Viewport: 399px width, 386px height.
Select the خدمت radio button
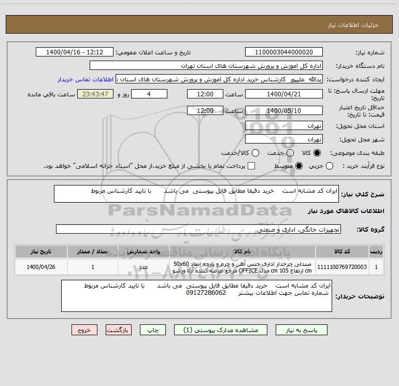coord(290,153)
